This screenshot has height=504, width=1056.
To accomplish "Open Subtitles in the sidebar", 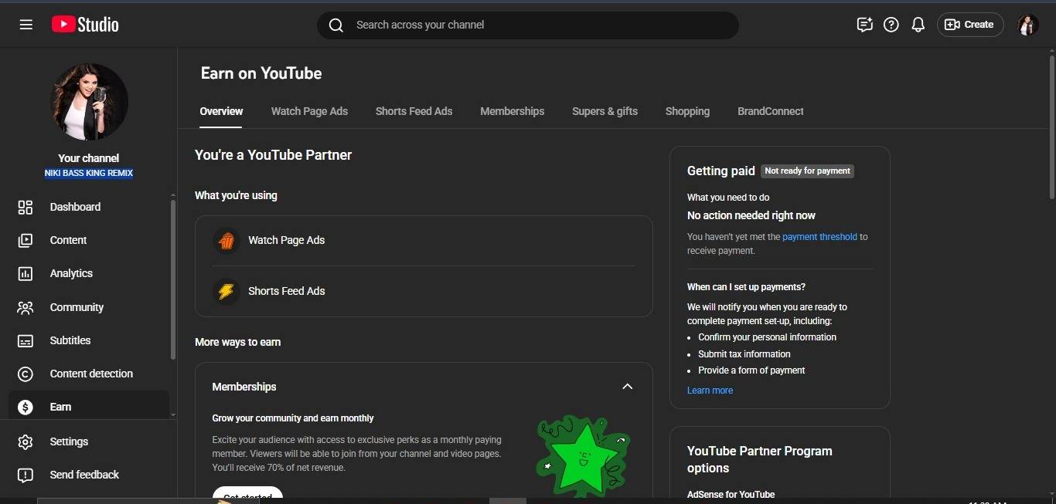I will [x=70, y=340].
